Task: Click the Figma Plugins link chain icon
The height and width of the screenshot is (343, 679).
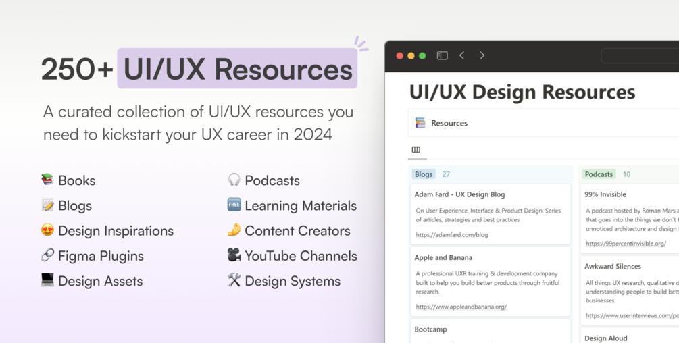Action: (47, 255)
